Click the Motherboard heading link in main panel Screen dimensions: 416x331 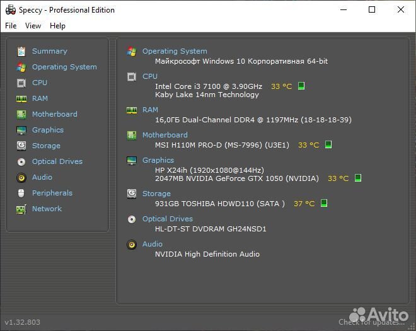(x=165, y=135)
